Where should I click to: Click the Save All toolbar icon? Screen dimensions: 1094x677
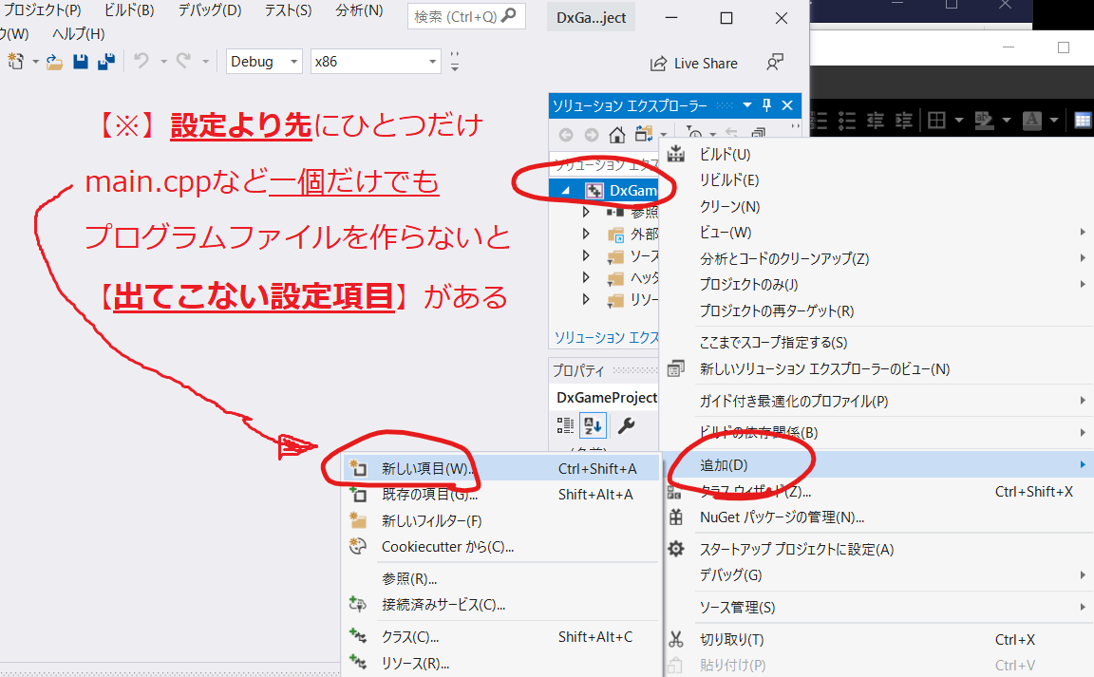(106, 62)
